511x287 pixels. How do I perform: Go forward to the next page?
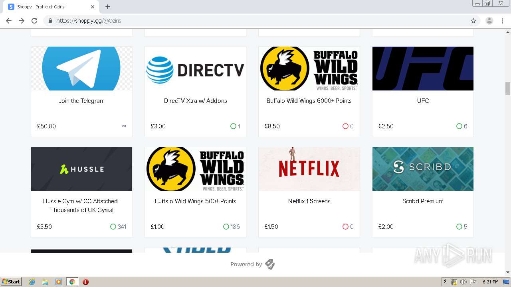pyautogui.click(x=22, y=21)
